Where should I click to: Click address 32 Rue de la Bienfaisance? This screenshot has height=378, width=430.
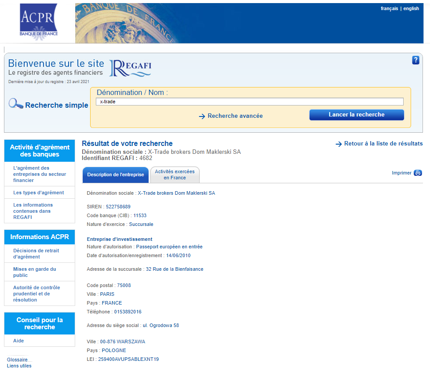pos(175,269)
